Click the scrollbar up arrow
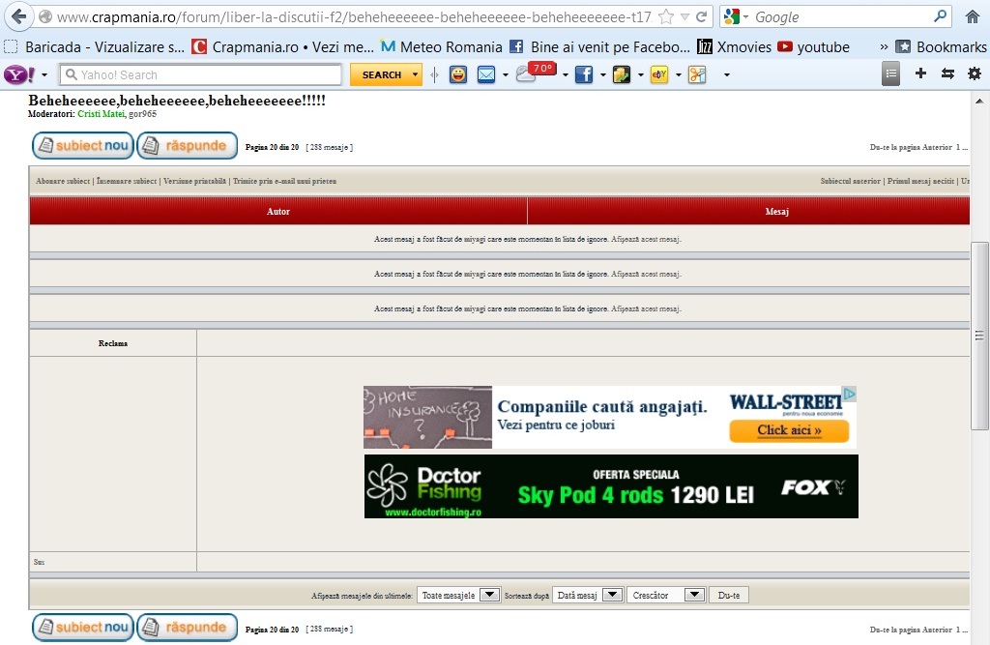This screenshot has height=645, width=990. pos(979,102)
